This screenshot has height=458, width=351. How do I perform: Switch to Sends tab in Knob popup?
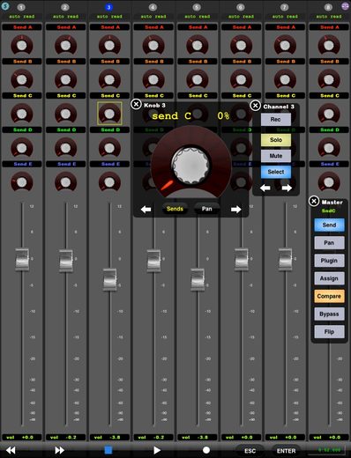click(x=175, y=209)
